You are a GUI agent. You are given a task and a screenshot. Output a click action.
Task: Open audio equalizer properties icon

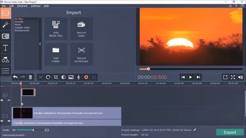[x=94, y=77]
